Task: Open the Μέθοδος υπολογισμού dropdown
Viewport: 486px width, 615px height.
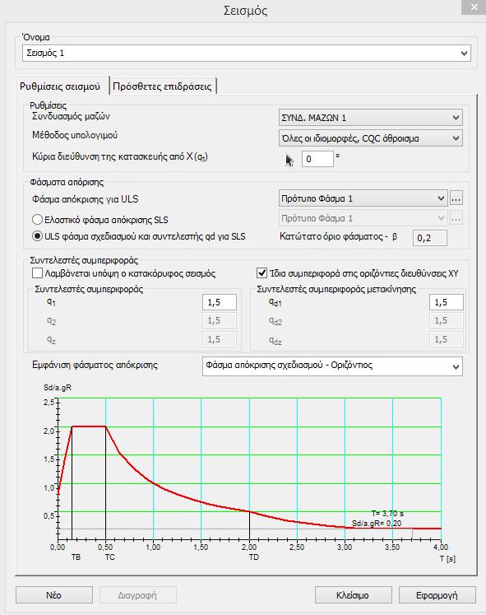Action: tap(371, 138)
